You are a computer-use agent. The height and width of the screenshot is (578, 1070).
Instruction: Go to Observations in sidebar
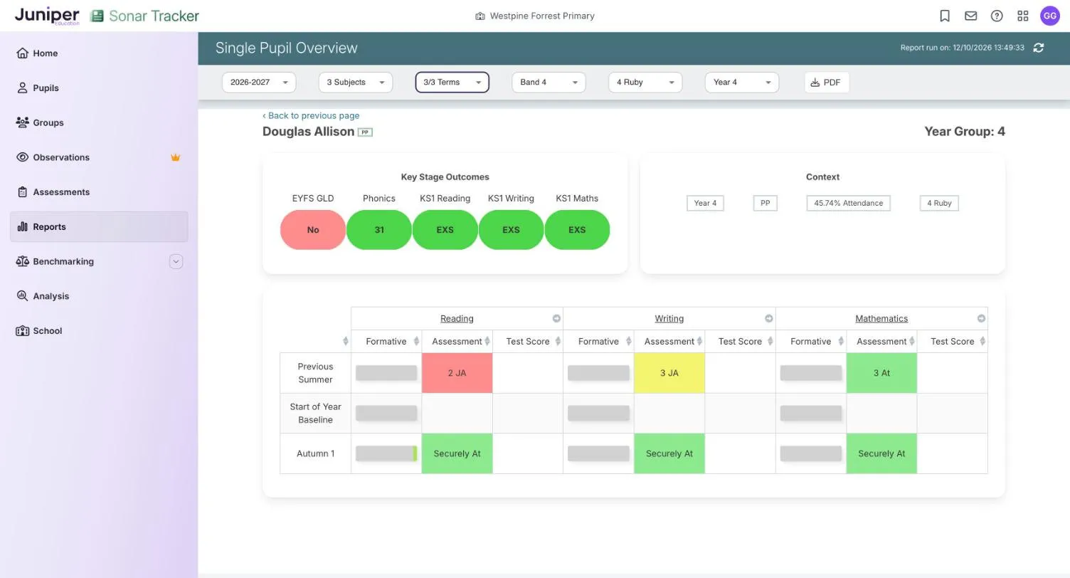click(x=99, y=157)
